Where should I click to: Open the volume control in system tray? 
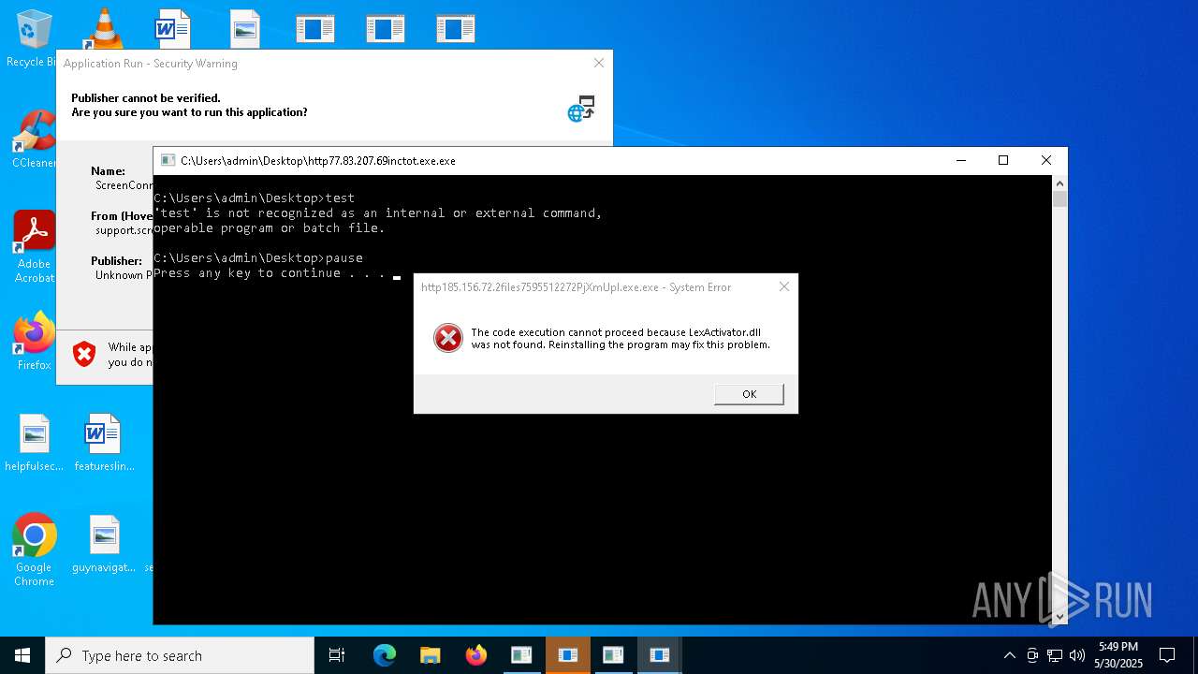point(1077,655)
